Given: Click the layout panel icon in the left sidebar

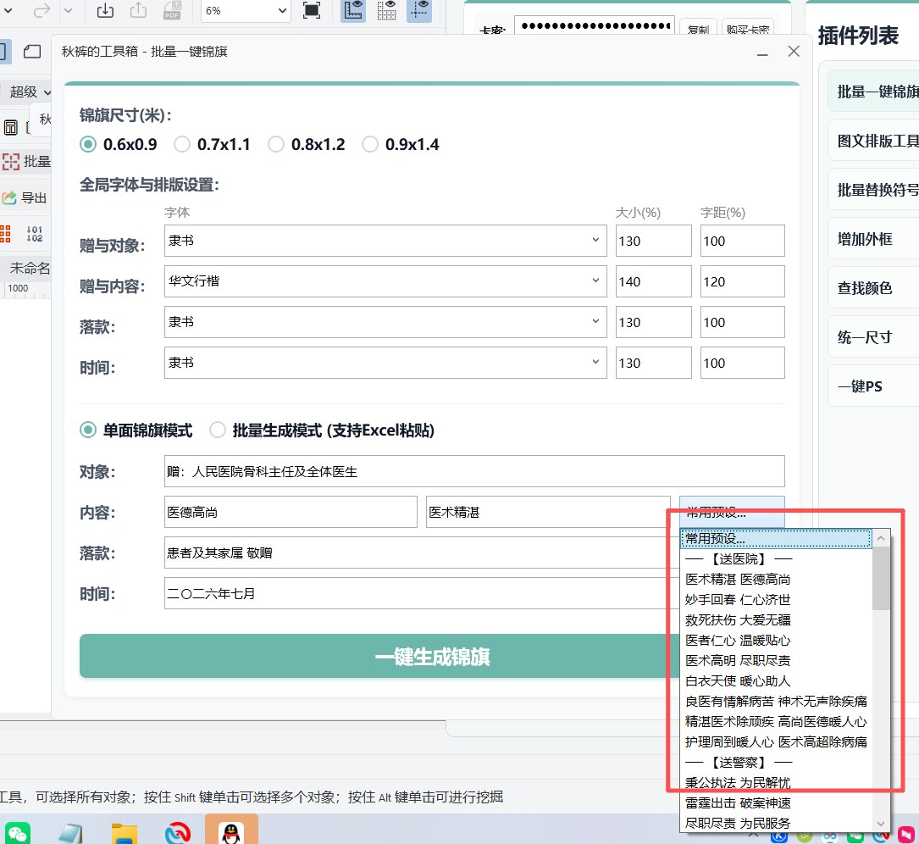Looking at the screenshot, I should [10, 127].
